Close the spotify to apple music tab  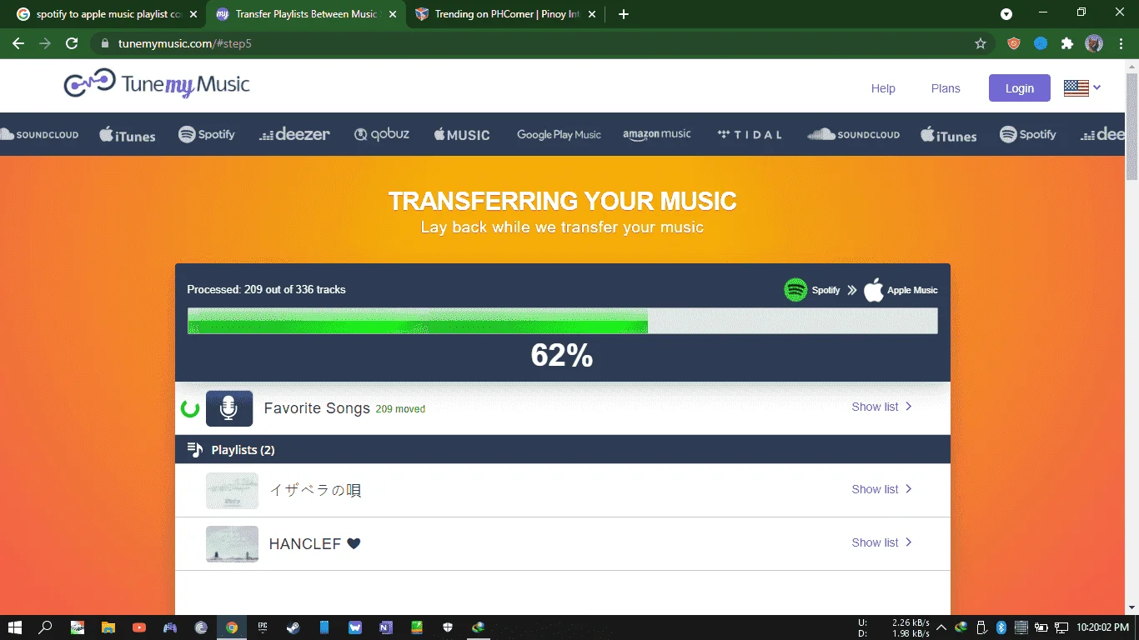click(193, 14)
